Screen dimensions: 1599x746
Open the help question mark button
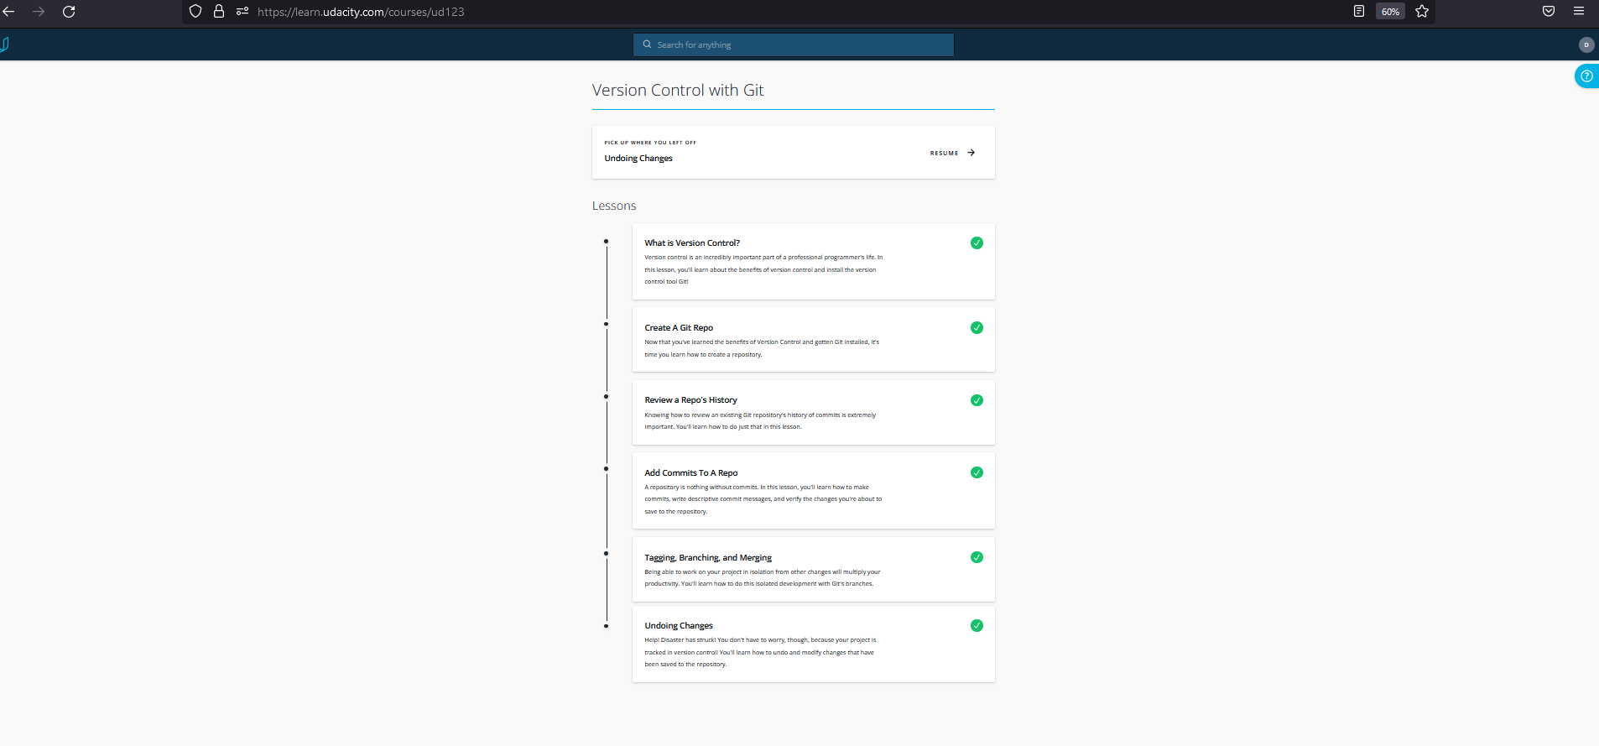pyautogui.click(x=1586, y=76)
